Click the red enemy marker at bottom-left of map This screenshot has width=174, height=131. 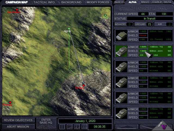[10, 103]
